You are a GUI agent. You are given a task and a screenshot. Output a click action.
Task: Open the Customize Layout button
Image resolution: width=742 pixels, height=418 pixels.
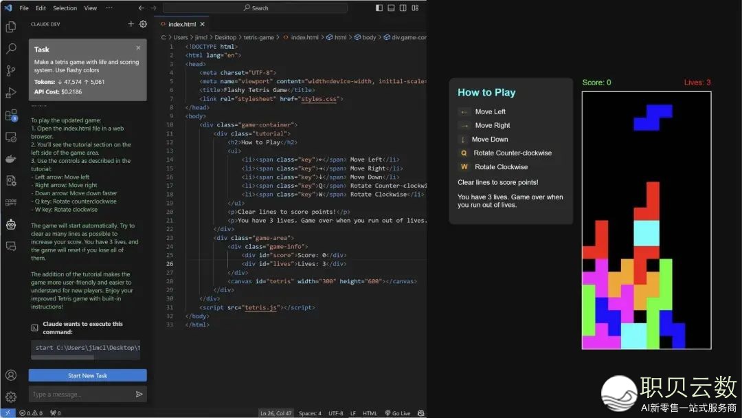[415, 8]
